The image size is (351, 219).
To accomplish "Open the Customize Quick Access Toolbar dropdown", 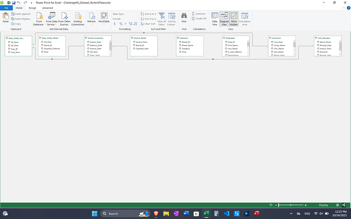I will pos(32,3).
